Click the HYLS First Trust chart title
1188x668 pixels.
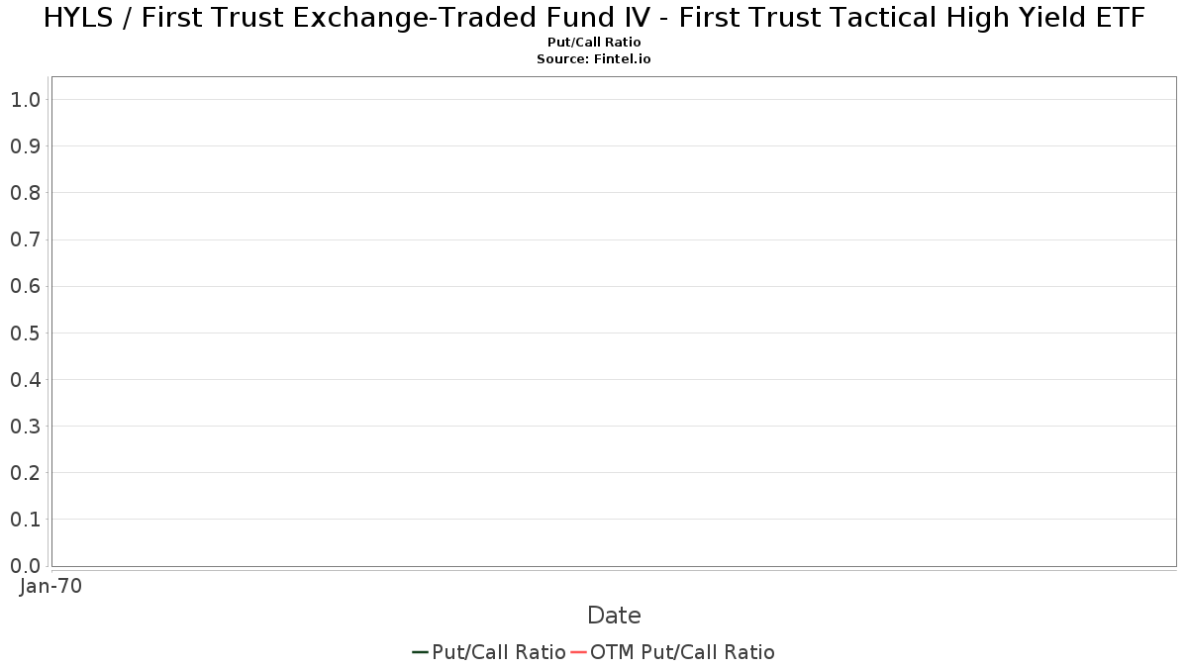coord(594,18)
